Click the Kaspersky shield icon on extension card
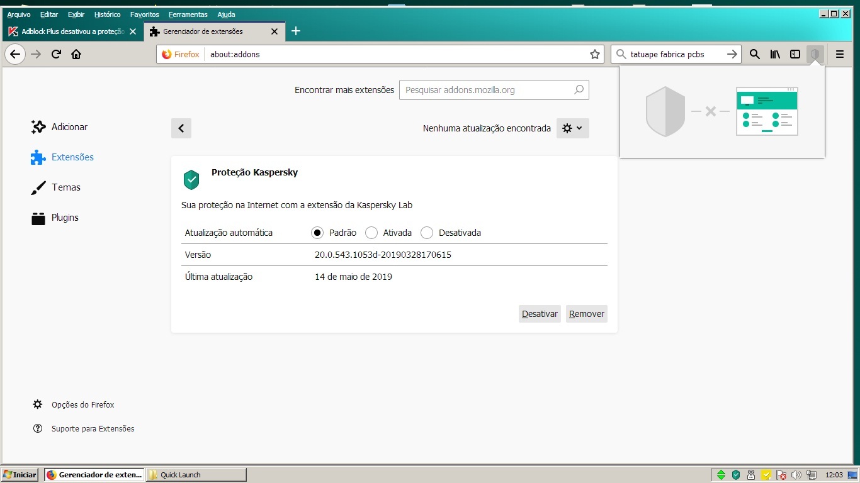 (191, 179)
